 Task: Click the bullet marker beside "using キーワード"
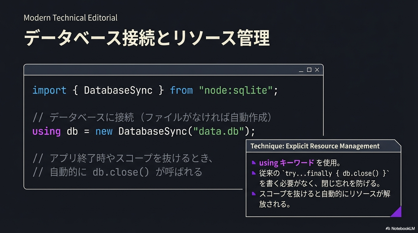(x=254, y=163)
